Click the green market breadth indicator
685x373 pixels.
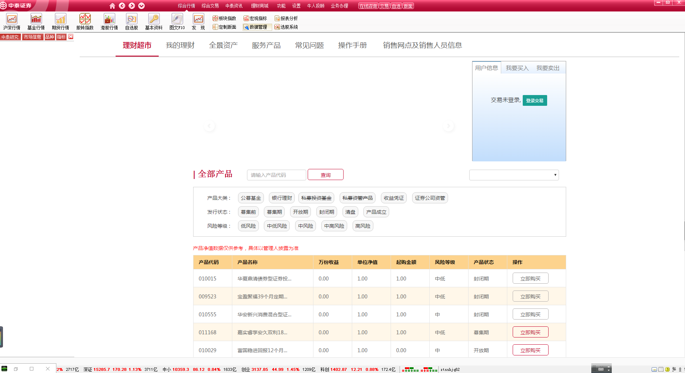(419, 369)
